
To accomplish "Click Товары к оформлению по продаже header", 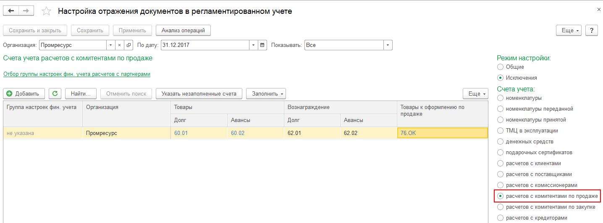I will [x=443, y=114].
